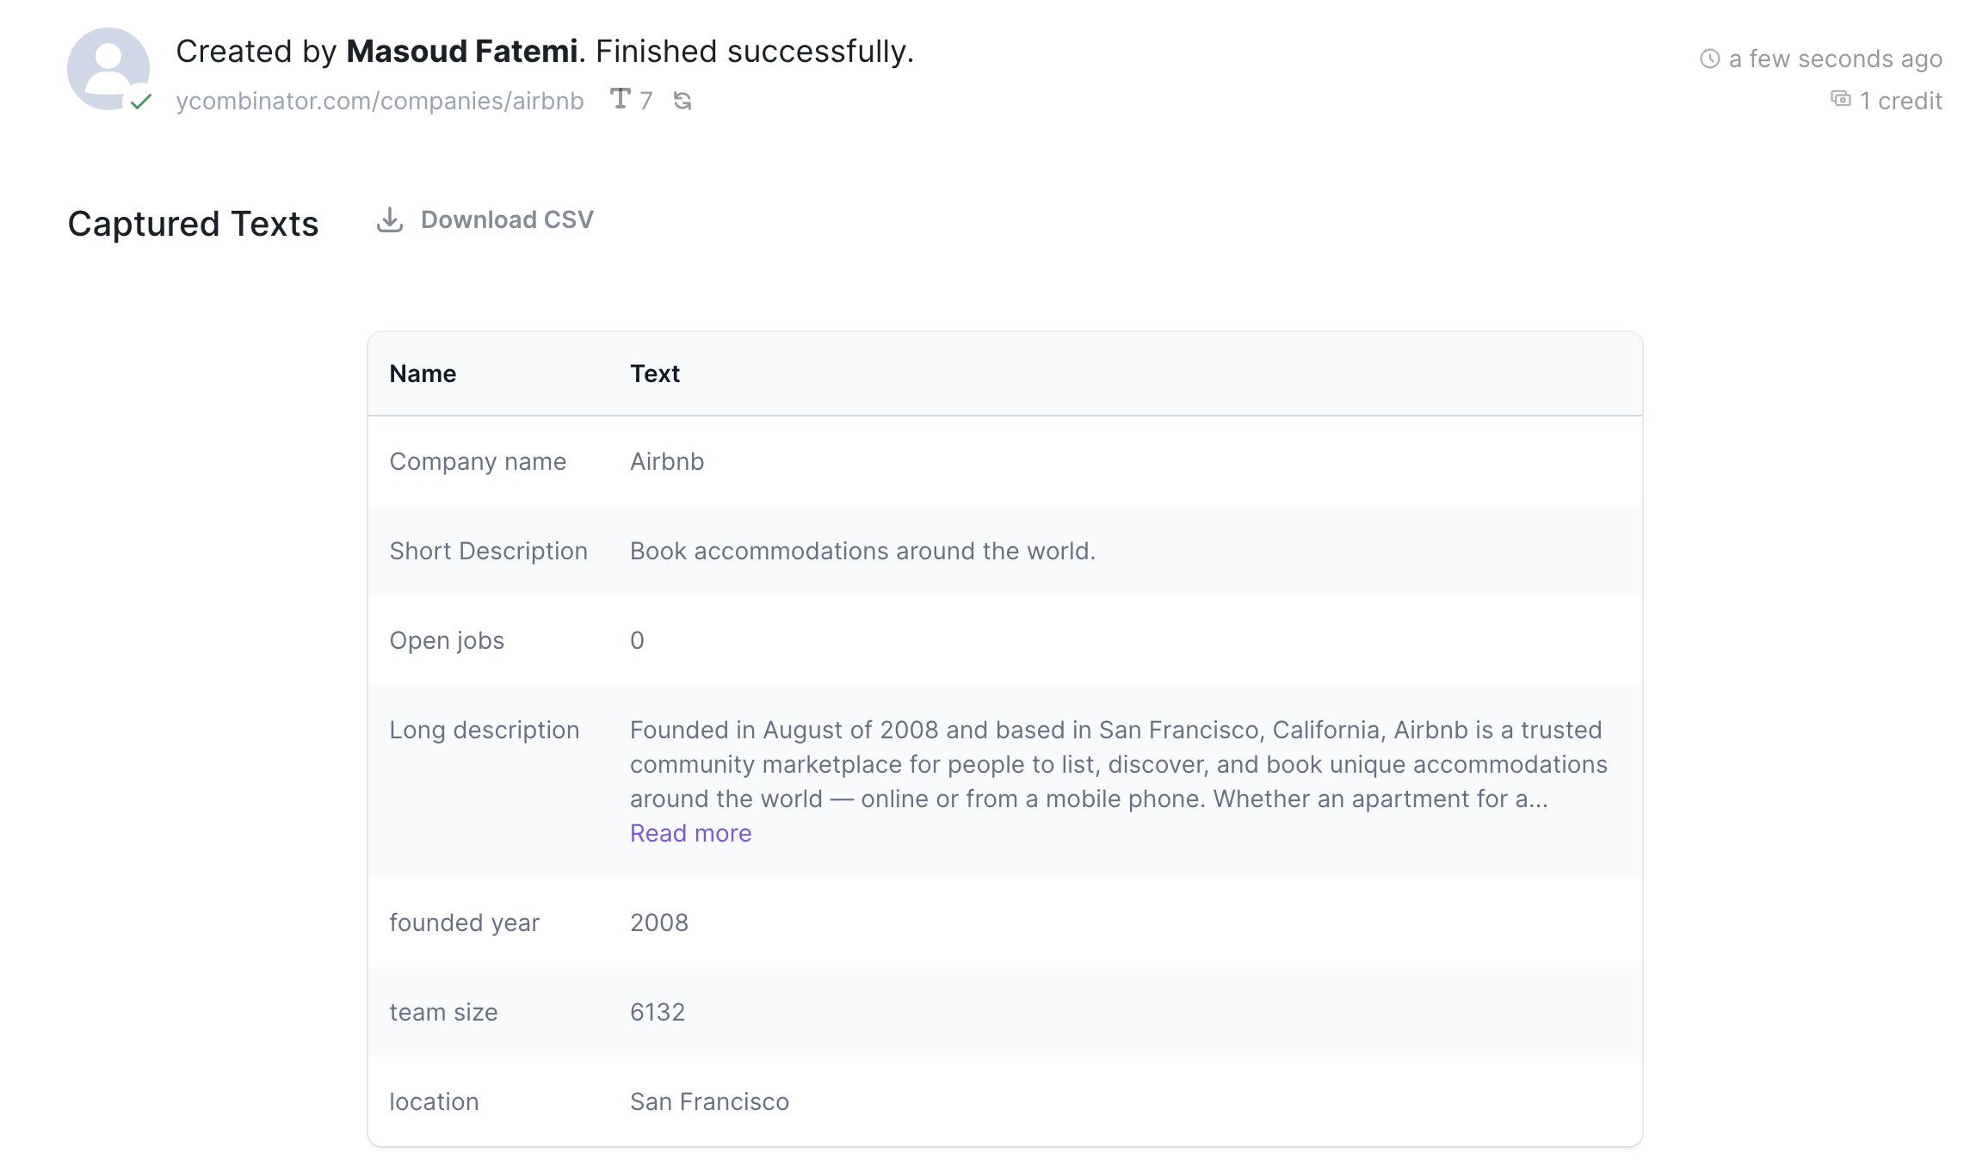Click the Name column header
The height and width of the screenshot is (1172, 1964).
423,373
